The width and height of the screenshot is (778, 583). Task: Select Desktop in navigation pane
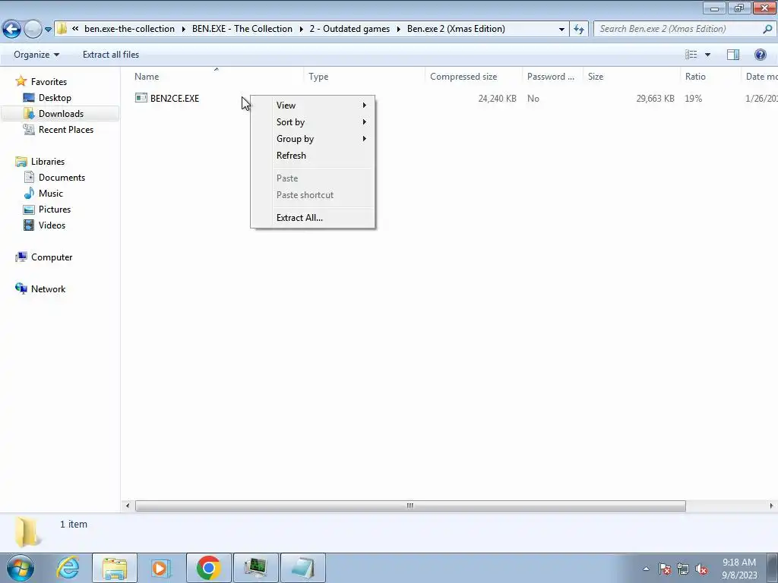[55, 98]
